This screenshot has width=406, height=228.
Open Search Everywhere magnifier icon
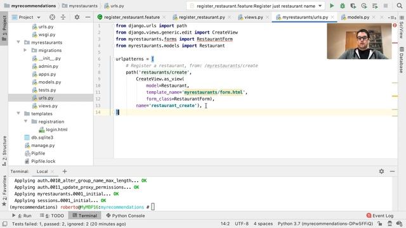pyautogui.click(x=399, y=6)
